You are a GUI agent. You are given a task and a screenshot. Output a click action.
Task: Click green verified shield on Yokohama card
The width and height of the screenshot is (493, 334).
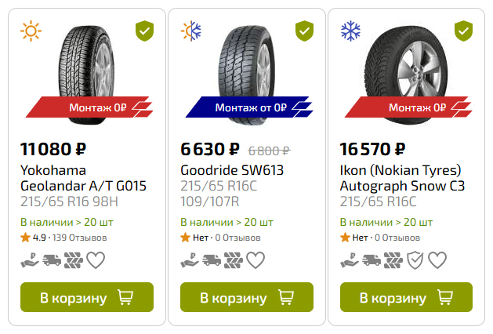coord(143,31)
